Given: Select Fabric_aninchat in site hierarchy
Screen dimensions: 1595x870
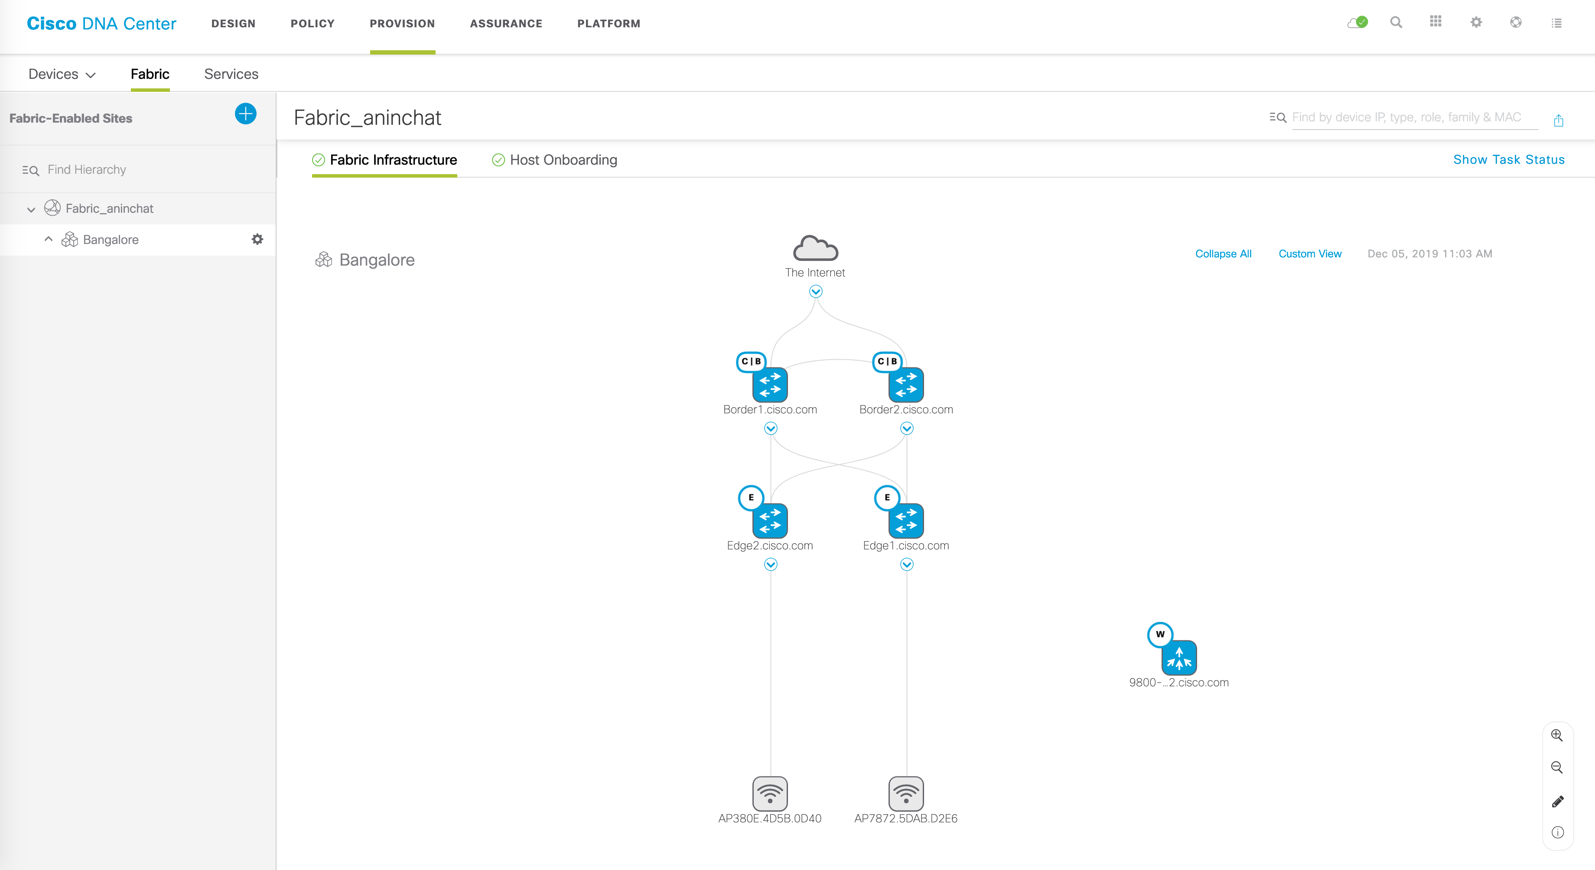Looking at the screenshot, I should pyautogui.click(x=110, y=208).
